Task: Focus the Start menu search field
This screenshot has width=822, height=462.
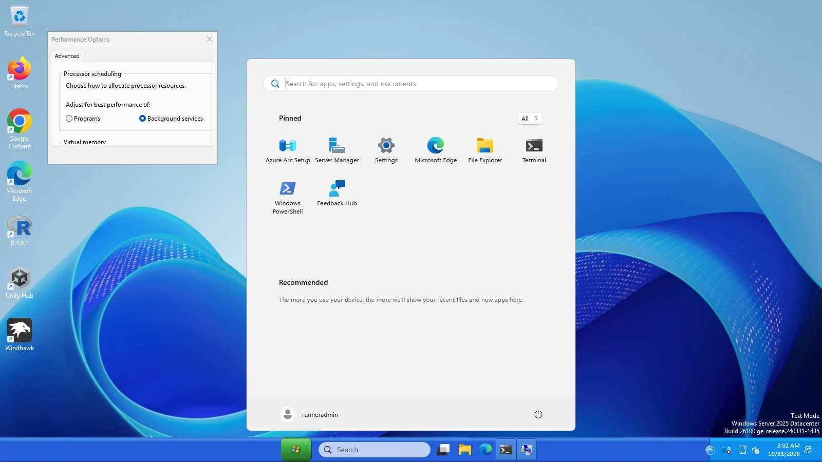Action: pos(411,84)
